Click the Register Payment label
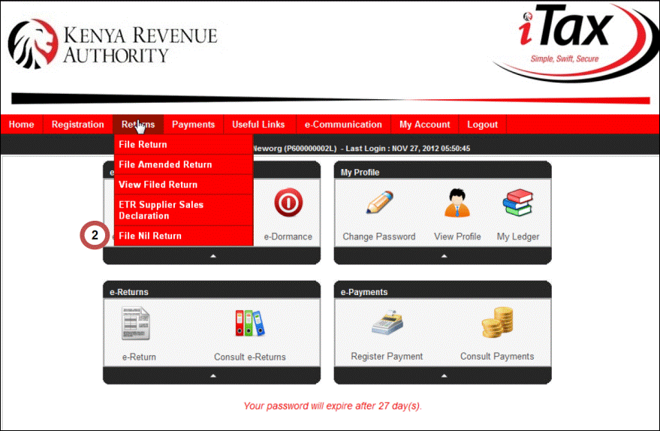This screenshot has width=660, height=431. click(387, 356)
